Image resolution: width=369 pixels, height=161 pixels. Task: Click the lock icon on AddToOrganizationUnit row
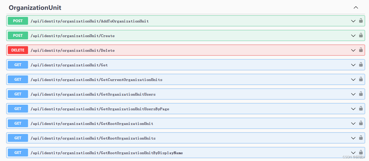click(361, 21)
